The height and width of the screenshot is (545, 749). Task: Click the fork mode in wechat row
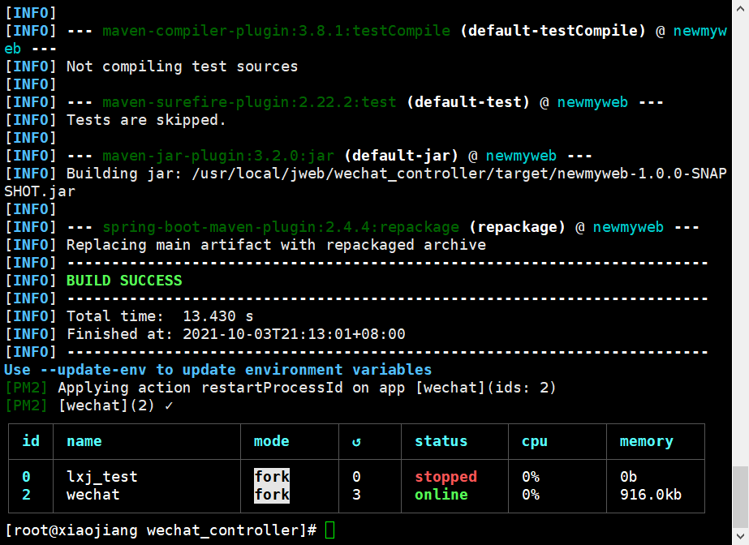(x=272, y=495)
